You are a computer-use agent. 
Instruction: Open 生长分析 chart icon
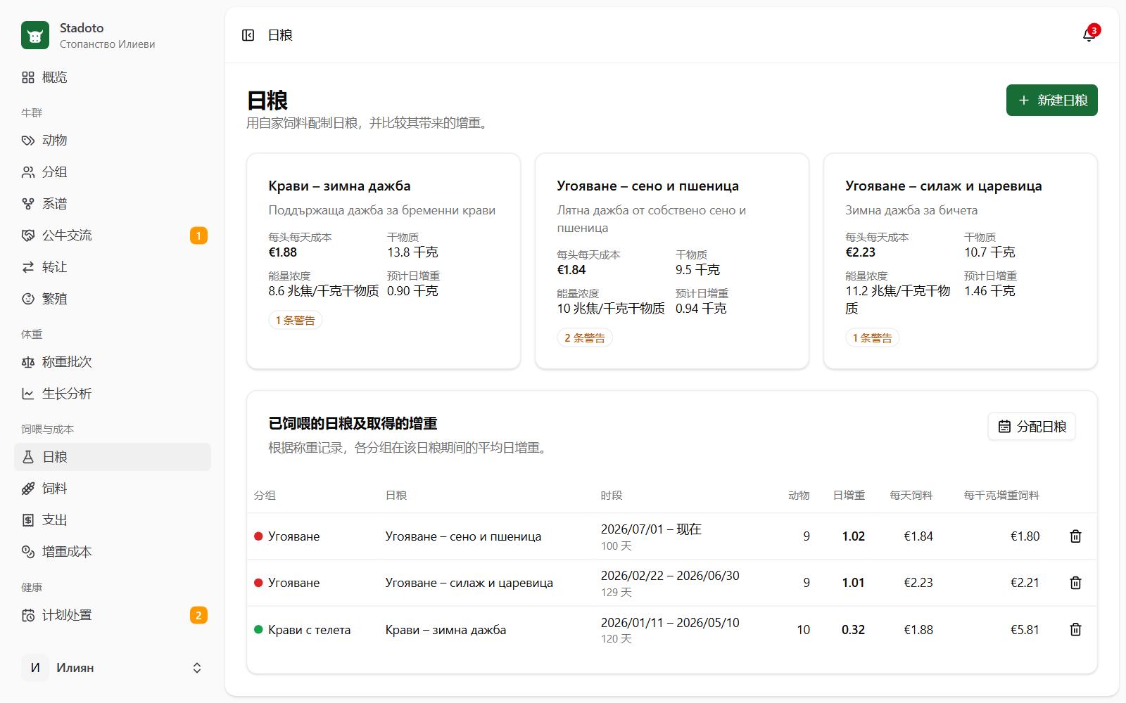[x=28, y=394]
